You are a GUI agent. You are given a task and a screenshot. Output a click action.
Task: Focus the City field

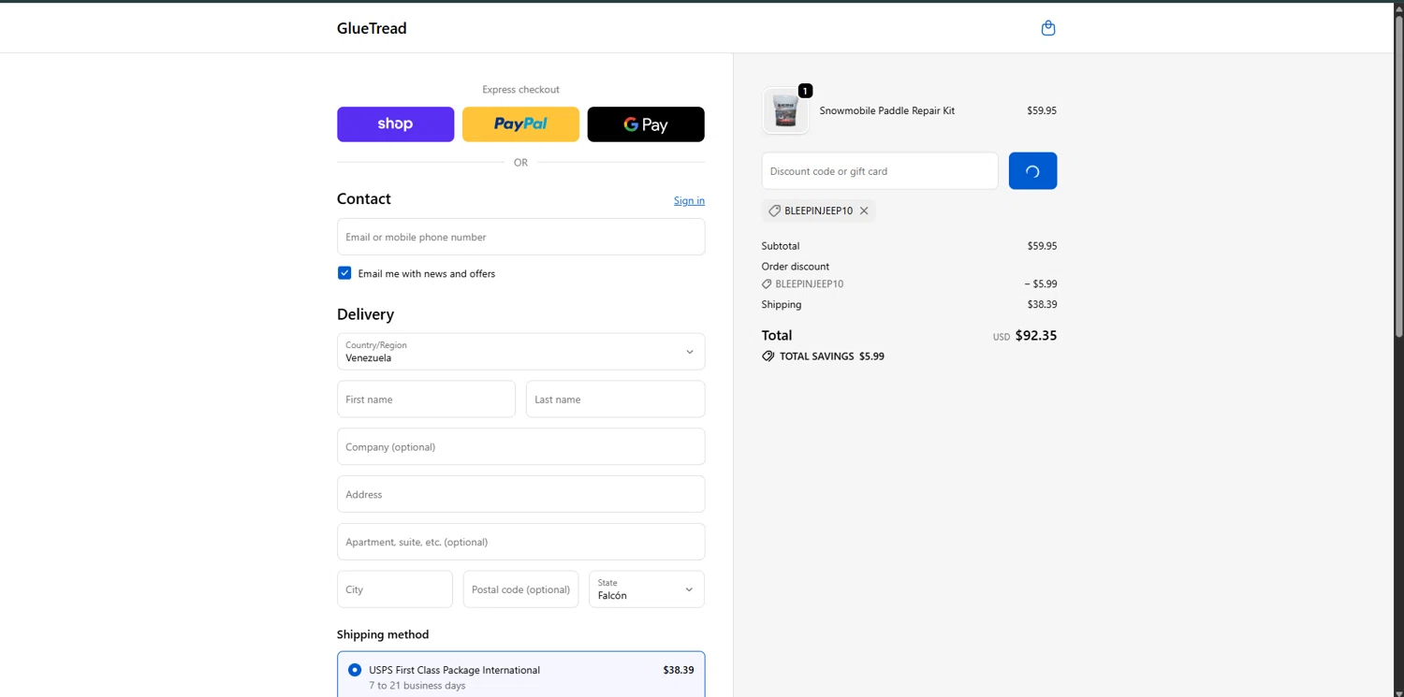[395, 589]
